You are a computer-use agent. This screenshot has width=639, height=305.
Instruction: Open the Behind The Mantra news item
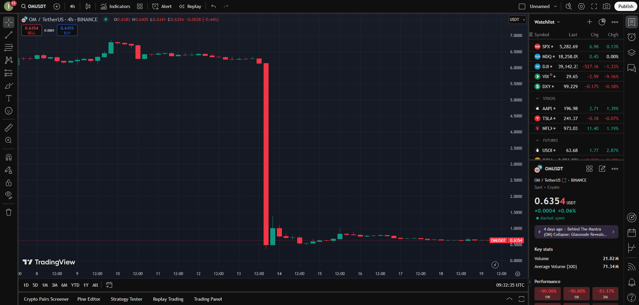(576, 232)
